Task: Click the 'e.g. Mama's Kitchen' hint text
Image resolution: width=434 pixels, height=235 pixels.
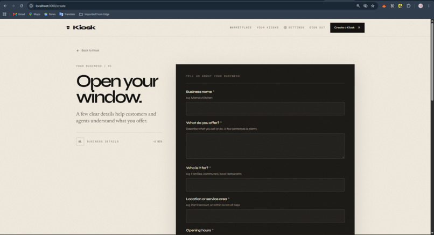Action: (x=199, y=98)
